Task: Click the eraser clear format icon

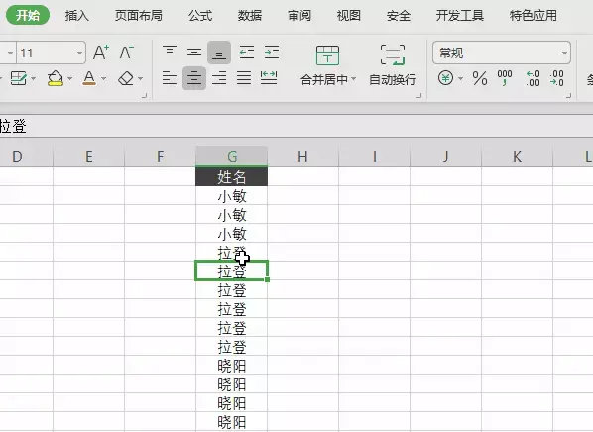Action: tap(126, 78)
